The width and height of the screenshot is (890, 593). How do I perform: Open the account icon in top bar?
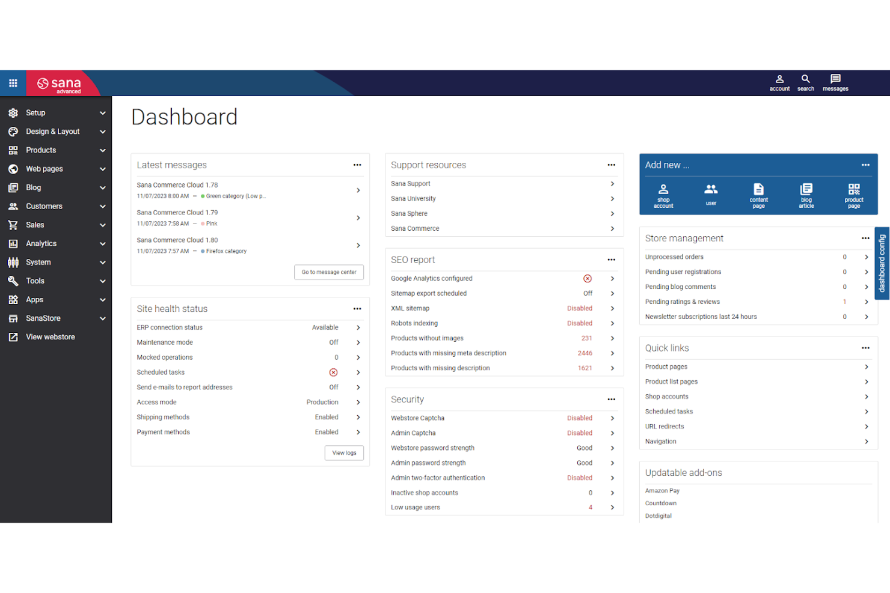[779, 82]
